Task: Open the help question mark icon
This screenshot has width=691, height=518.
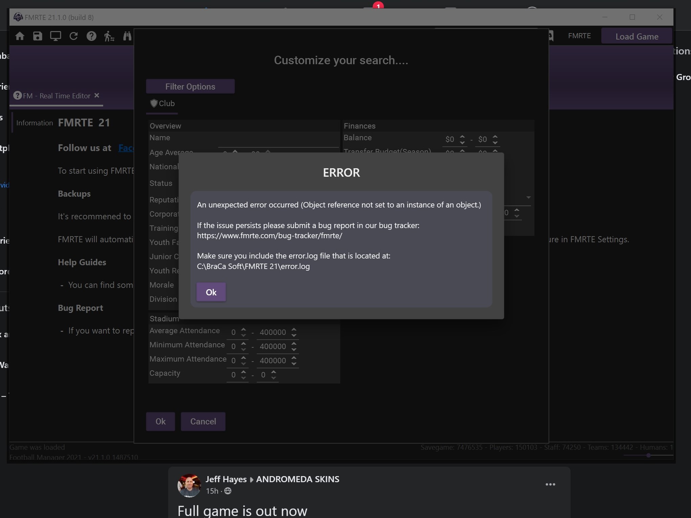Action: [x=91, y=36]
